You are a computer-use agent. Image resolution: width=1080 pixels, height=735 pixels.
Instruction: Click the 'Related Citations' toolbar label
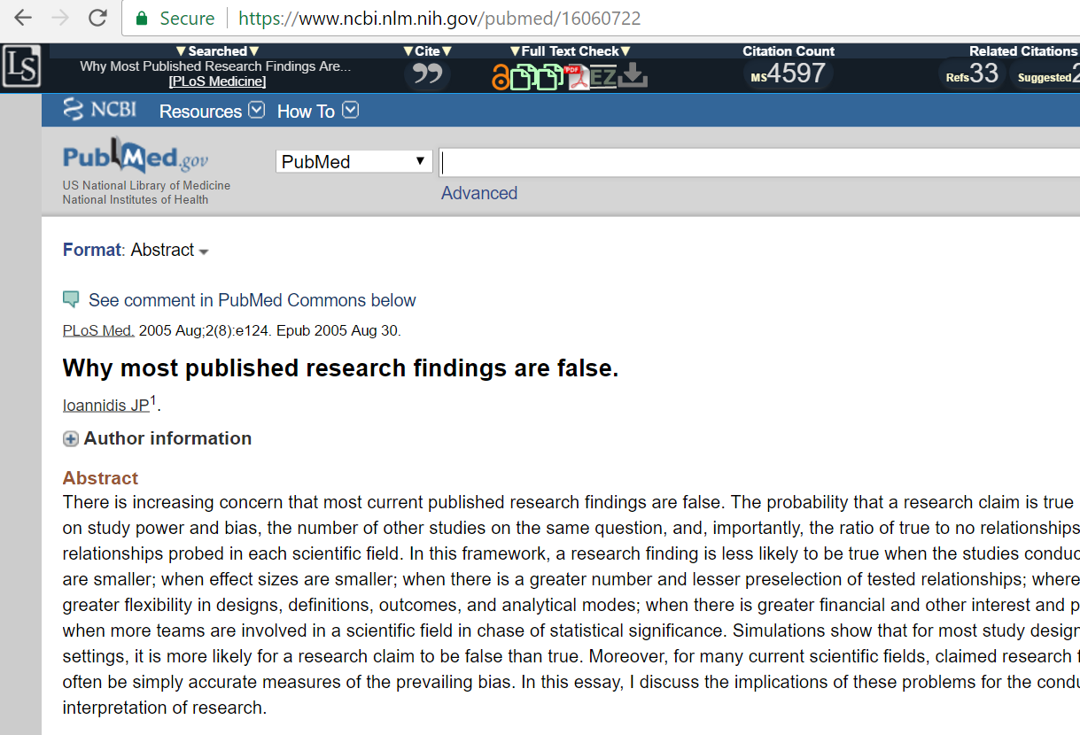(x=1024, y=51)
